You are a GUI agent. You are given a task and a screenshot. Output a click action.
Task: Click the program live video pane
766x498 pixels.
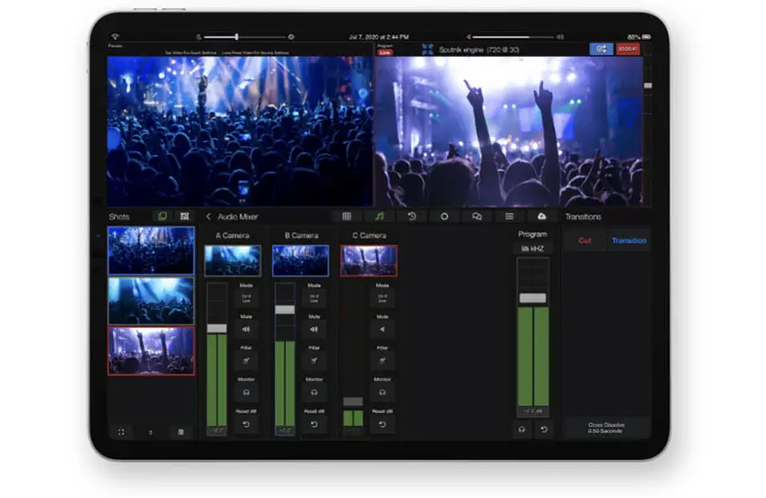click(x=509, y=131)
